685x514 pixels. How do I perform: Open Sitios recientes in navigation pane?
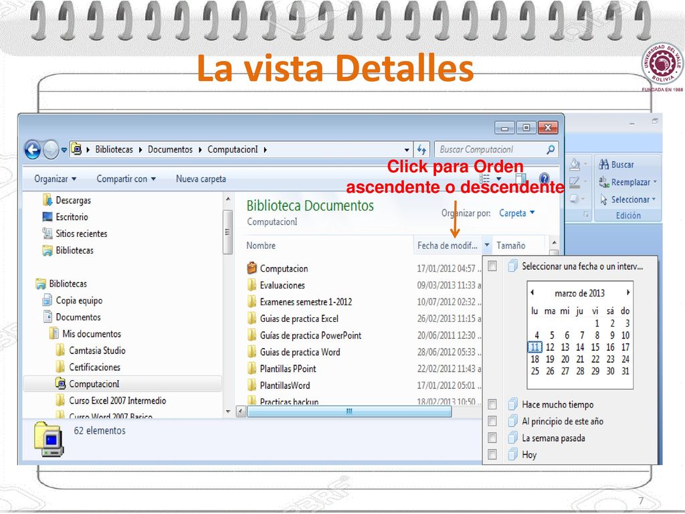point(75,234)
